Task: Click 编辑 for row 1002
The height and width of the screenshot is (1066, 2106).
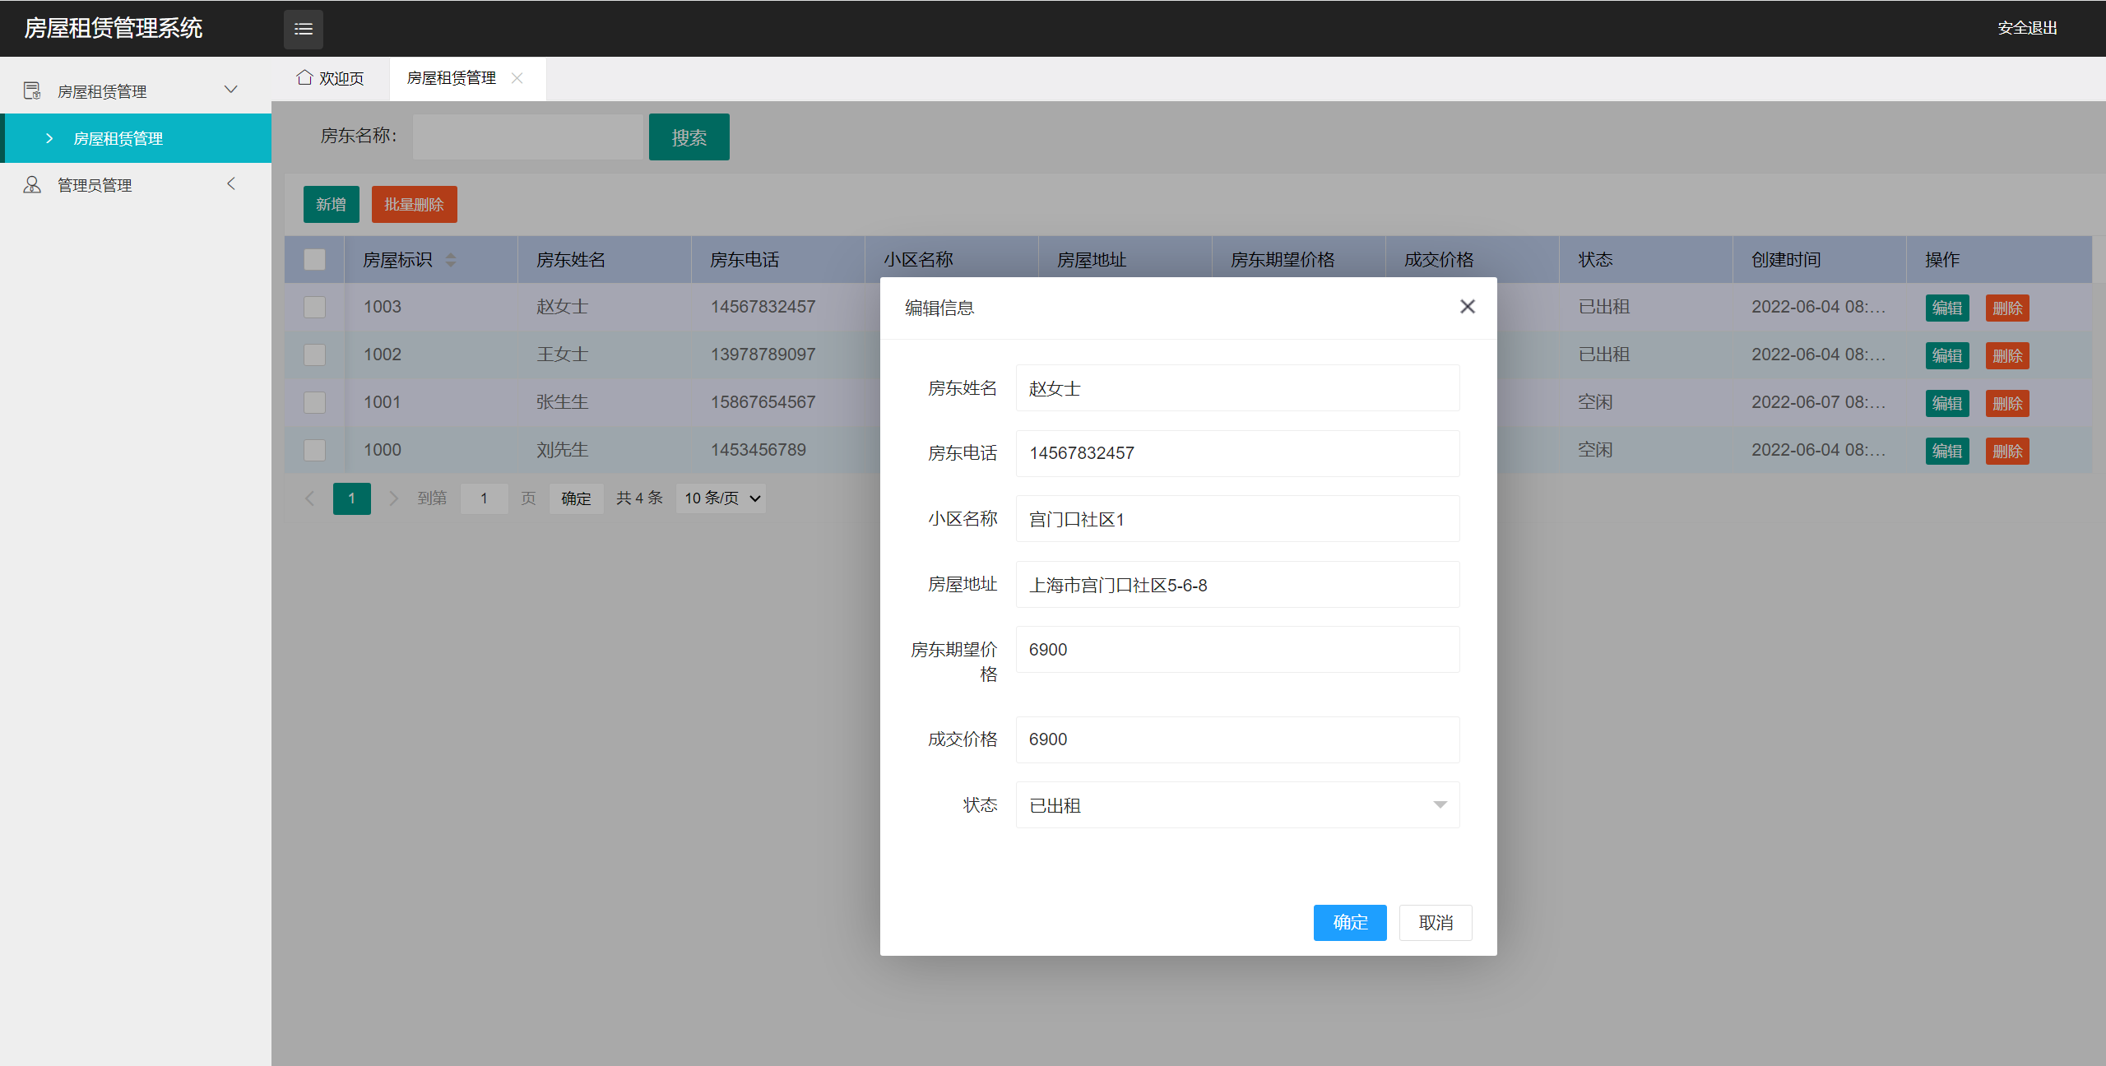Action: coord(1947,356)
